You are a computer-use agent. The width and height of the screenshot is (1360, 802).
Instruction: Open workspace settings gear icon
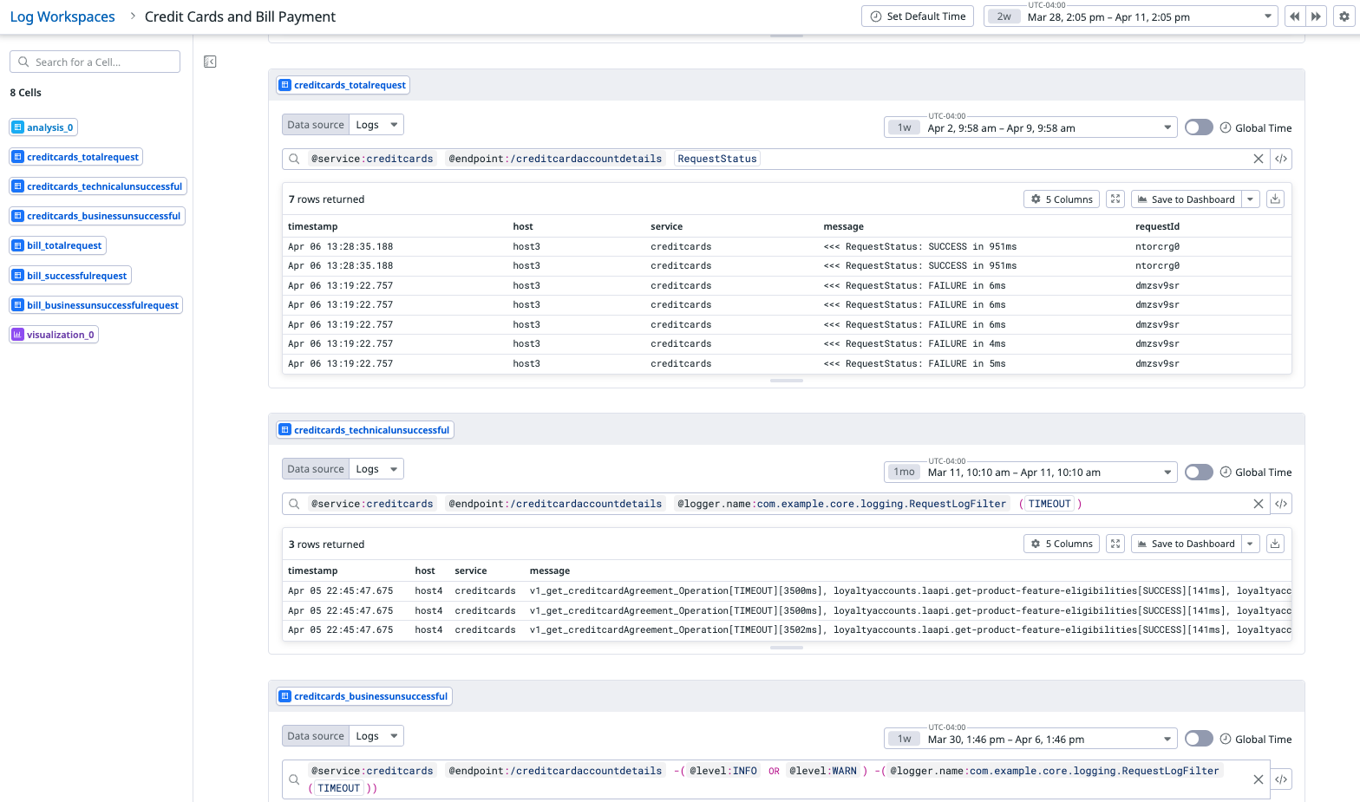pos(1344,16)
